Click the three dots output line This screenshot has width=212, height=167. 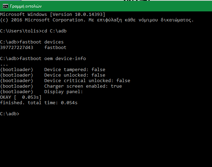(4, 64)
